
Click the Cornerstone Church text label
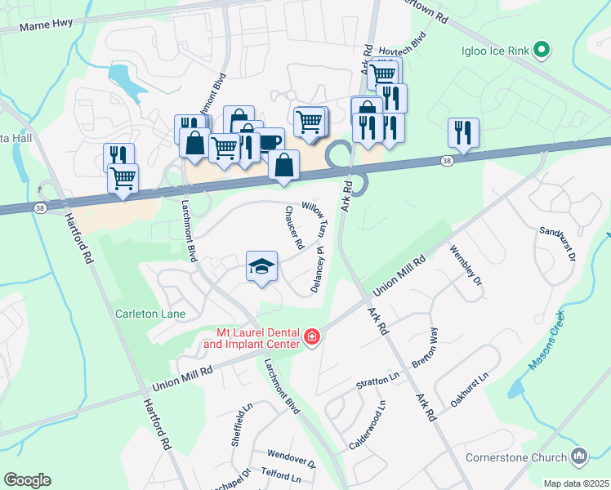click(516, 457)
